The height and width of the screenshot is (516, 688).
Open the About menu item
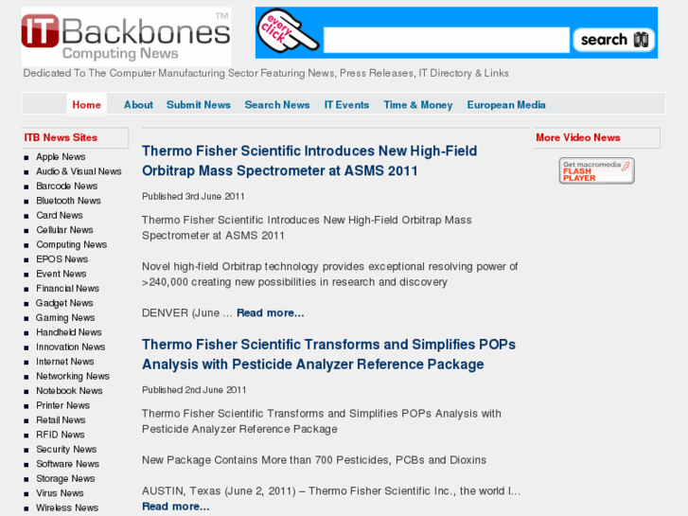pyautogui.click(x=138, y=105)
